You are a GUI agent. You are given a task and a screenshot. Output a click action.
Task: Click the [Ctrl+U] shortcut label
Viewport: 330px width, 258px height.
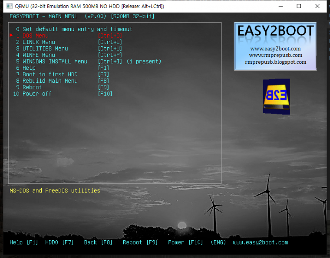110,49
